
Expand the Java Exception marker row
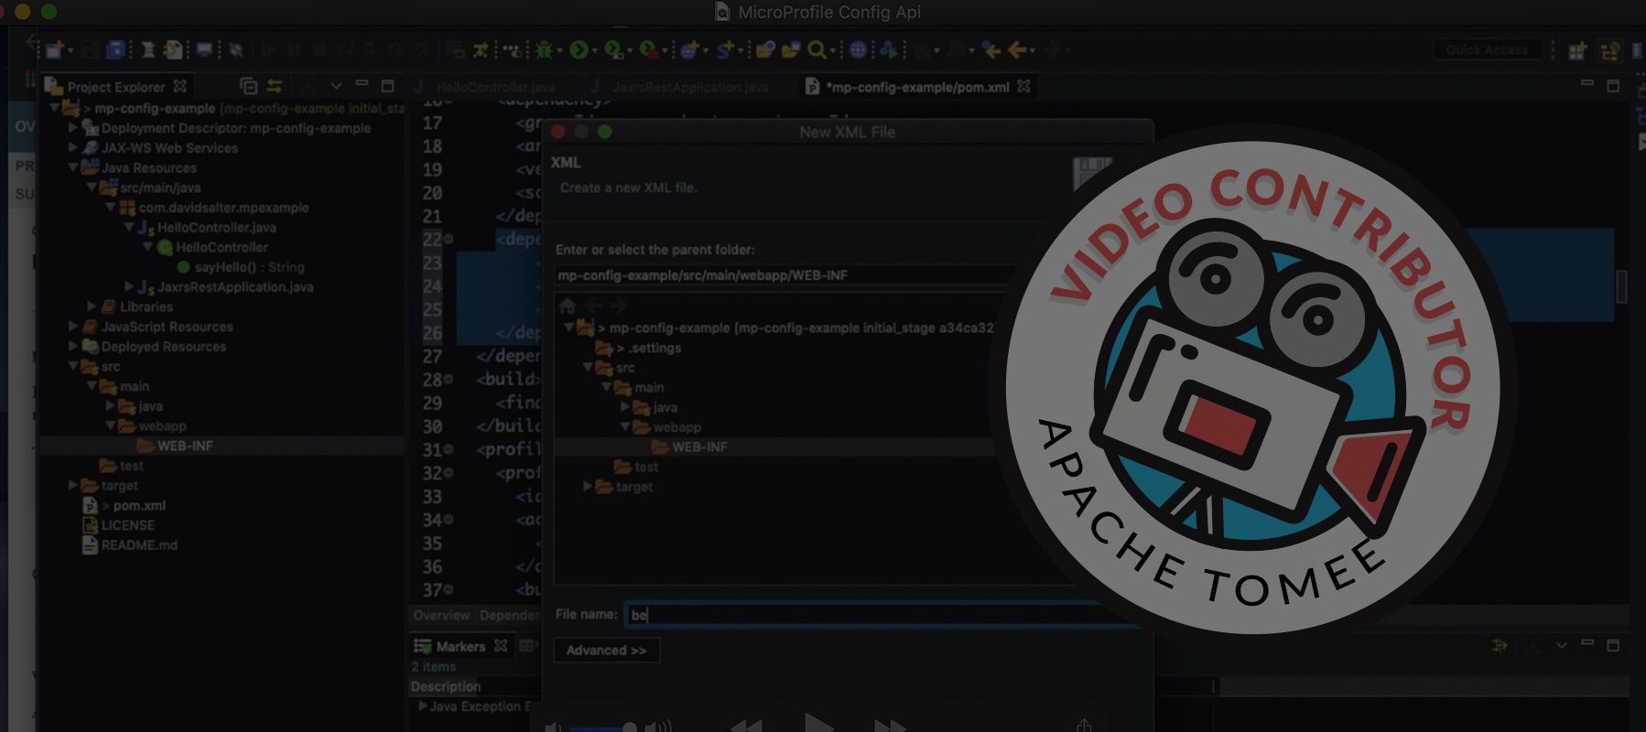(422, 705)
